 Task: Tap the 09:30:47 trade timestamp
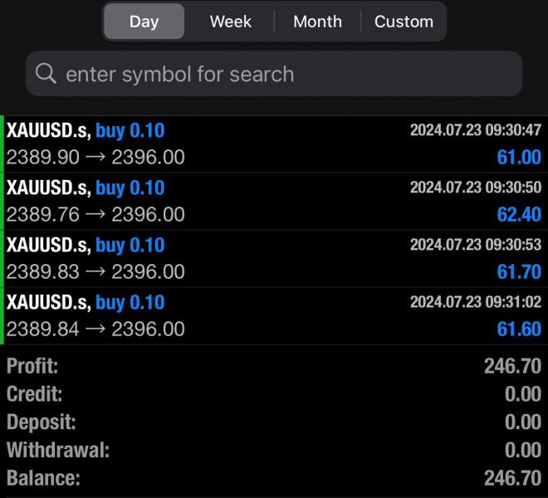click(x=475, y=130)
